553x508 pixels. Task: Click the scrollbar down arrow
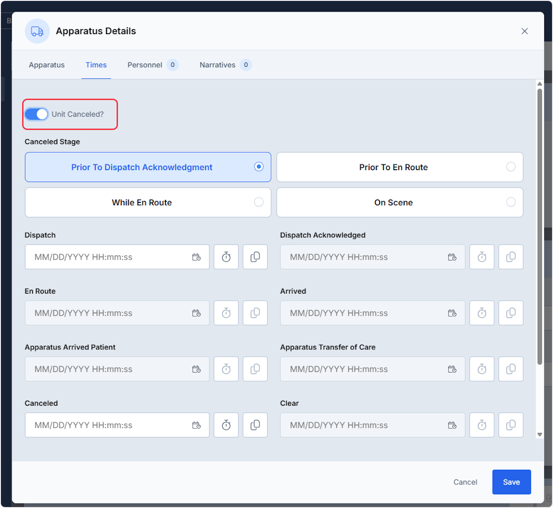[x=540, y=434]
